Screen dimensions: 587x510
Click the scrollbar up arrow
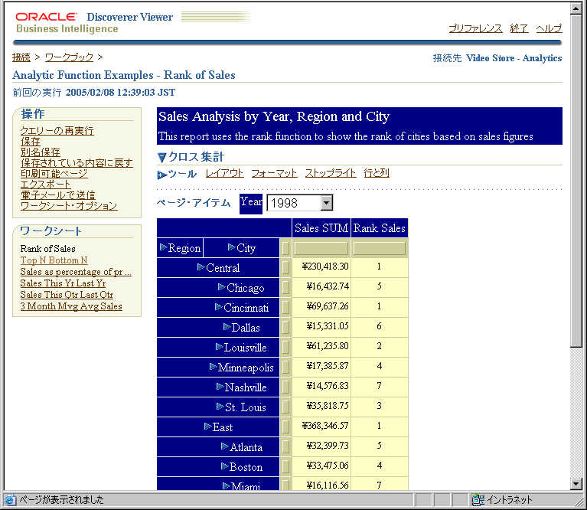(576, 8)
